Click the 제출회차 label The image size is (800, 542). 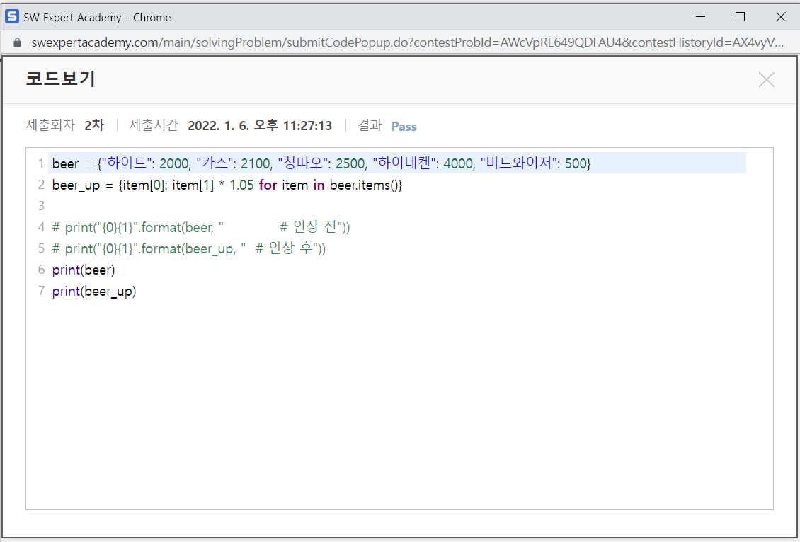[50, 125]
